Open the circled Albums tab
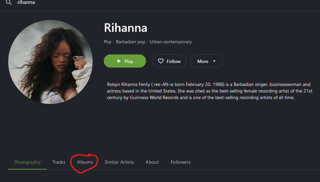320x182 pixels. [85, 162]
